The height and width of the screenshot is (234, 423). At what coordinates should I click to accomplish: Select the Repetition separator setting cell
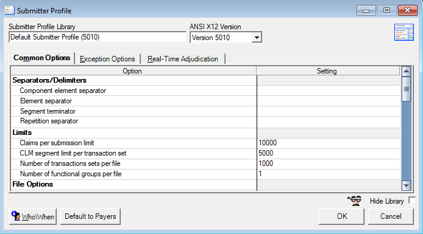tap(329, 122)
